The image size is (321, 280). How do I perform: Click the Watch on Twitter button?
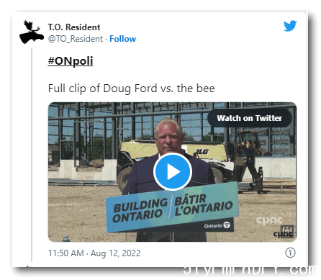coord(250,118)
